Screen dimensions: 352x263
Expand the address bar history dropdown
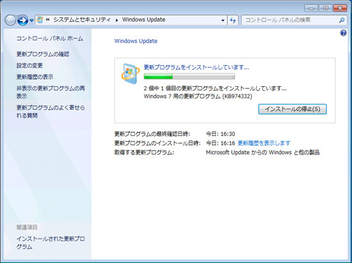coord(223,20)
